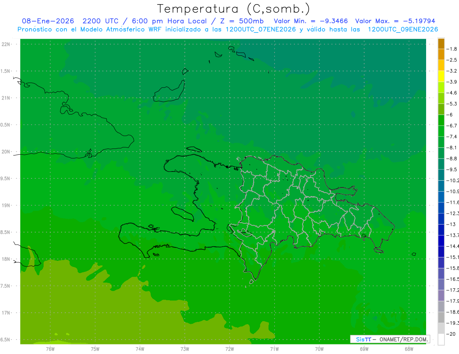
Task: Click the -7.4 colorbar label
Action: [452, 136]
